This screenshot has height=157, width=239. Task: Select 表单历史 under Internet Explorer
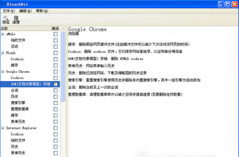tap(18, 153)
